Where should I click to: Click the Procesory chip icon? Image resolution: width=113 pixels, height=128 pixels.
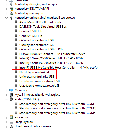(11, 117)
